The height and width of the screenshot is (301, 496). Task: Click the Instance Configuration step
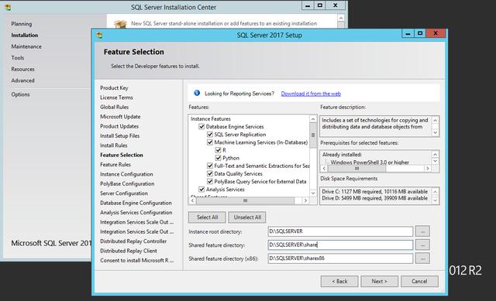[126, 174]
